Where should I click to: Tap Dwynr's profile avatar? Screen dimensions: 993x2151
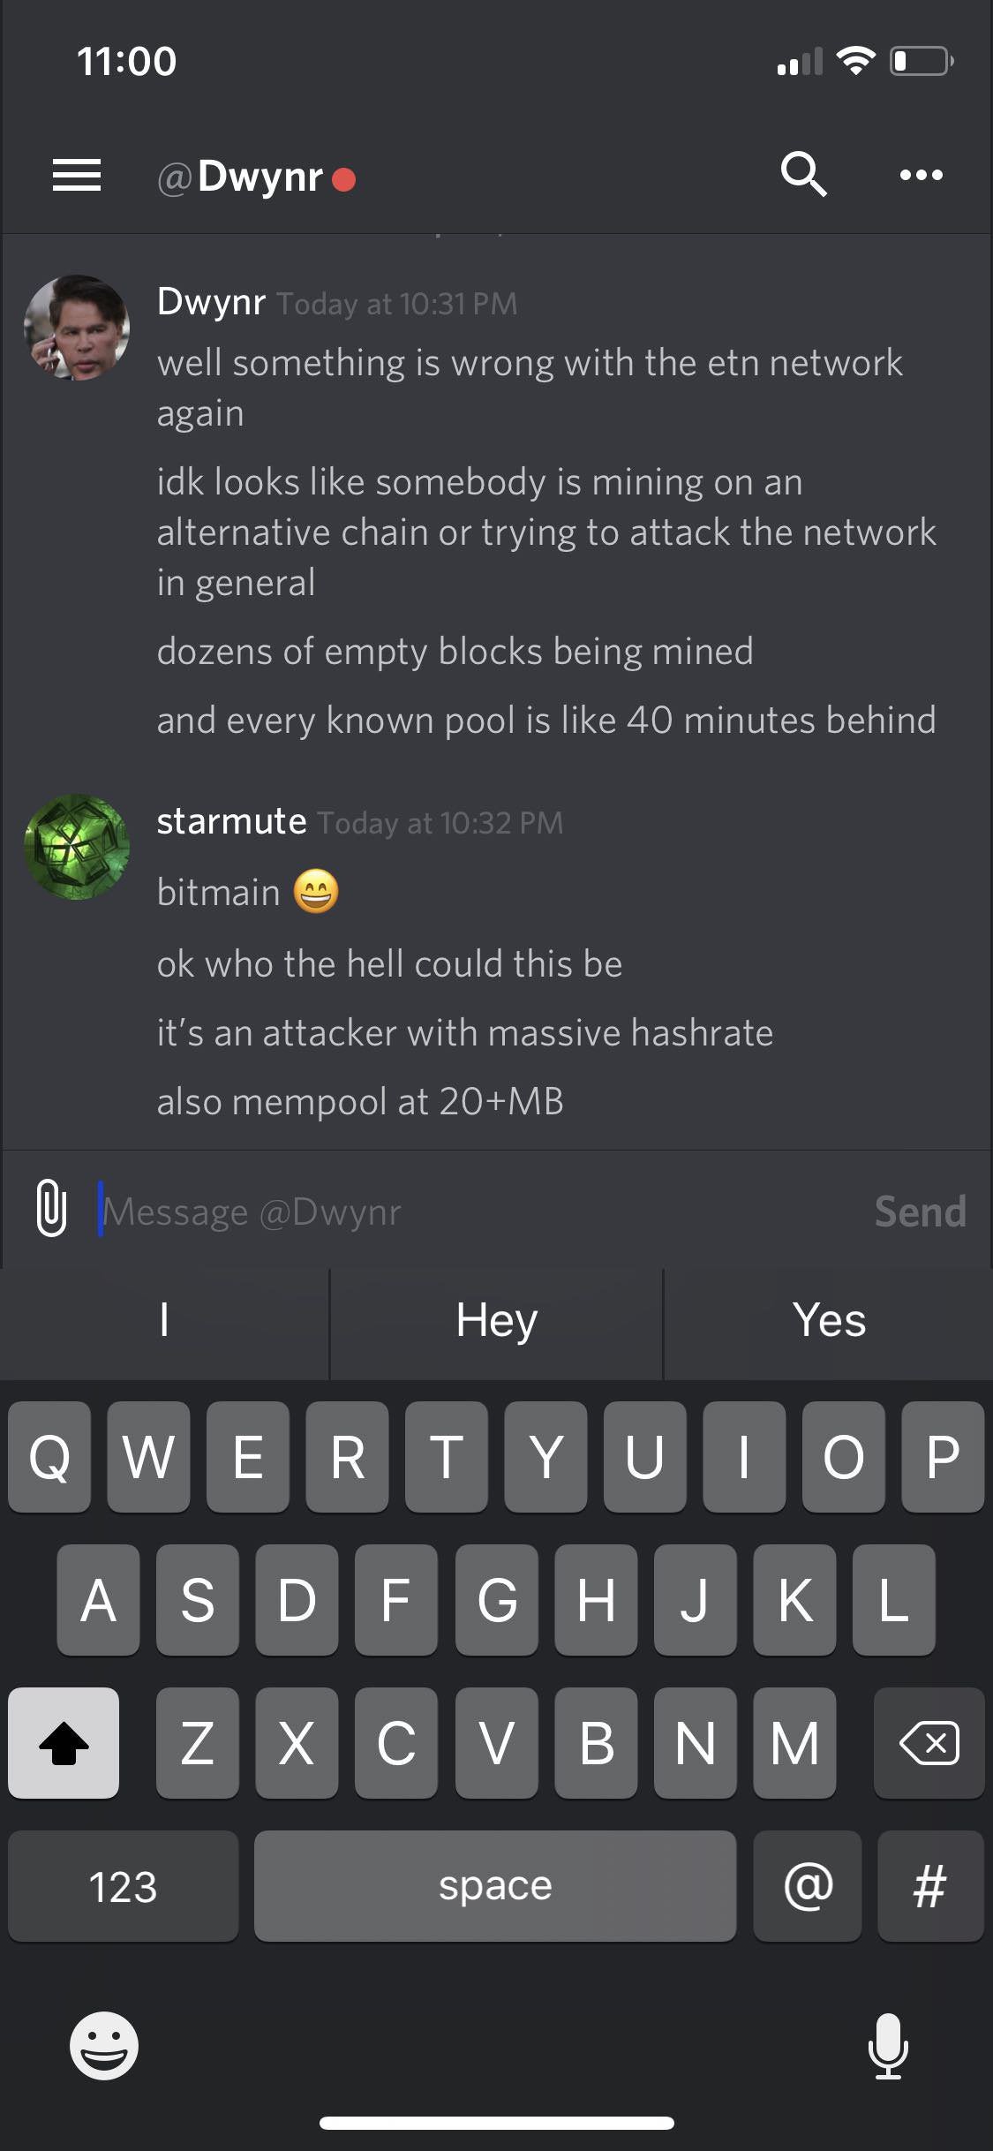pyautogui.click(x=77, y=328)
